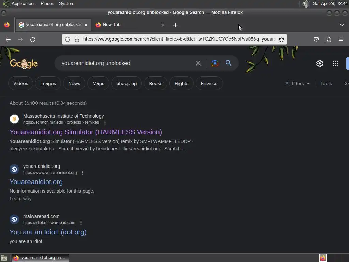Filter results by Books

point(155,83)
